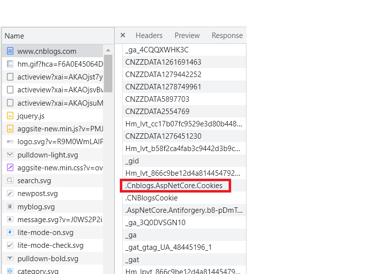The image size is (391, 274).
Task: Click the hm.gif image file icon
Action: (10, 64)
